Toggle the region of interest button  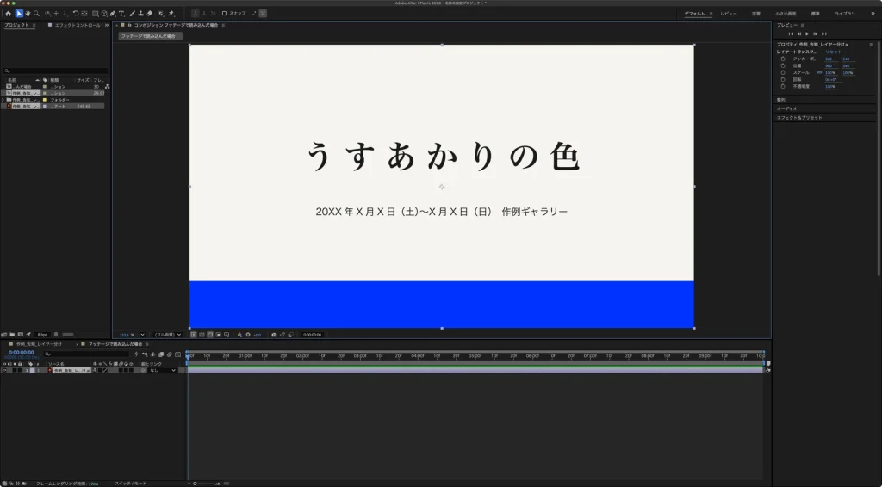pyautogui.click(x=219, y=335)
